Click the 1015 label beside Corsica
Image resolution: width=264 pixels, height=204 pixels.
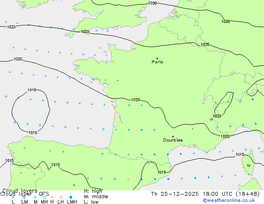[240, 154]
